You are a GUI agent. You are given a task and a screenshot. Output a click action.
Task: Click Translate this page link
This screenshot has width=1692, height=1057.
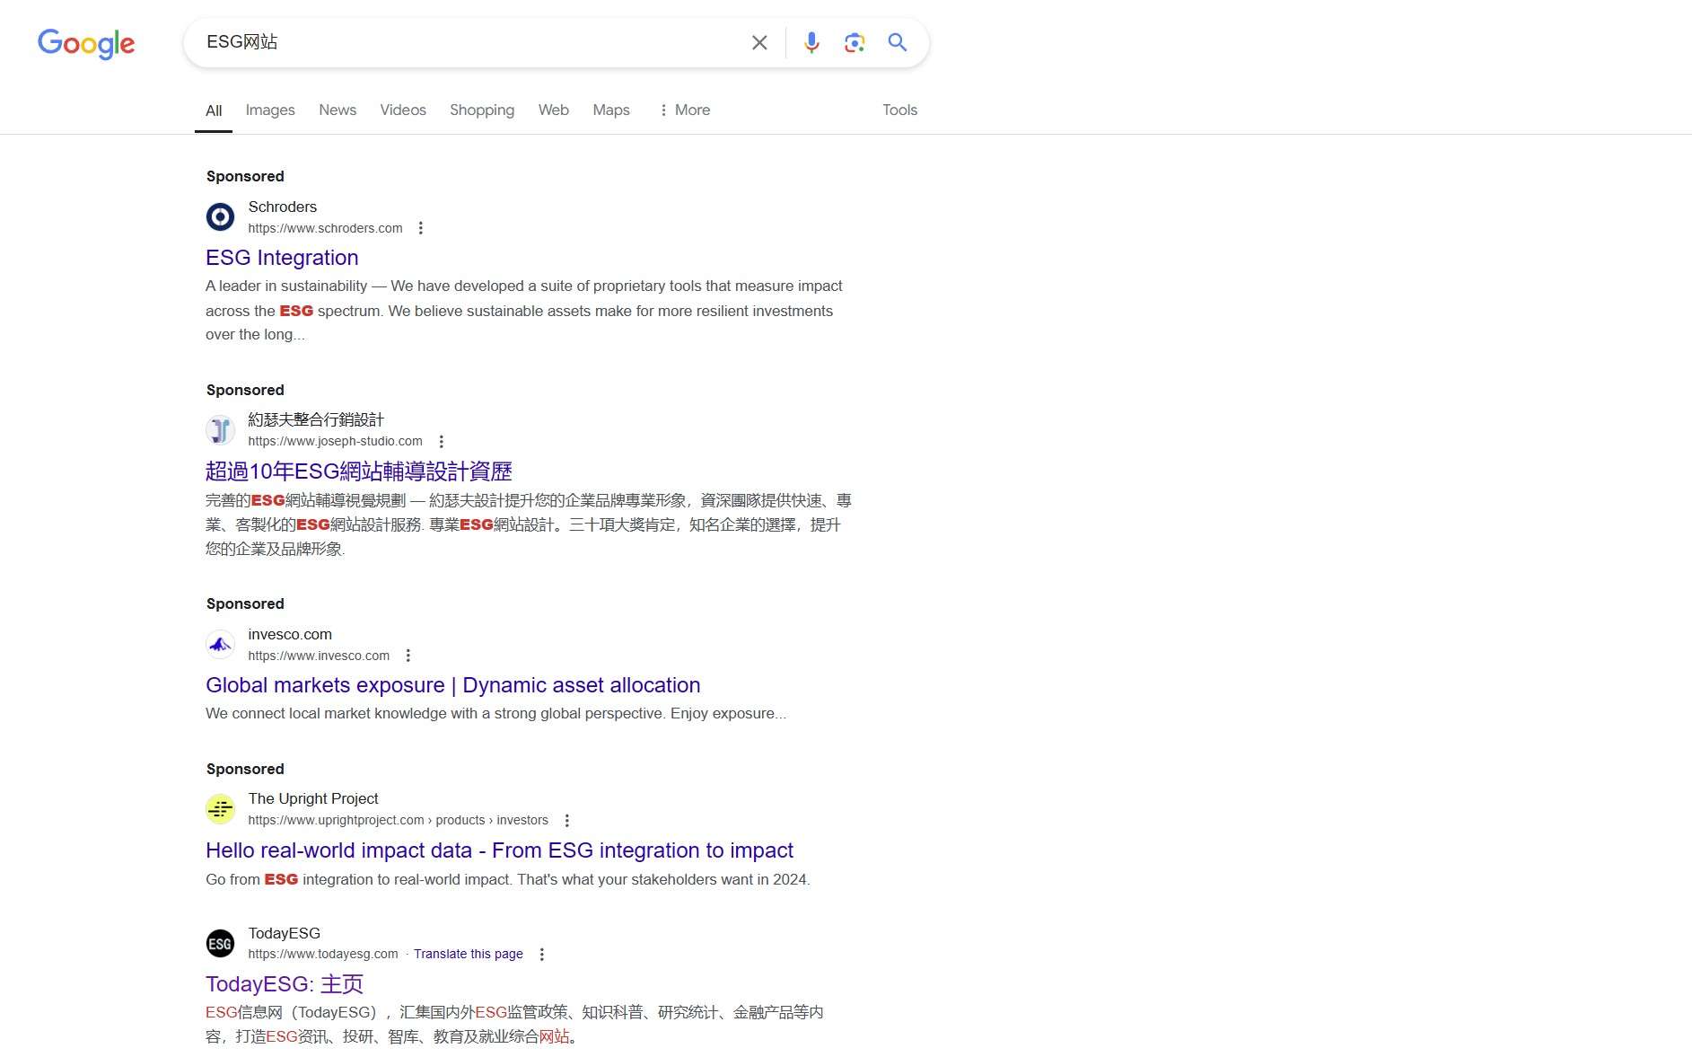point(469,954)
